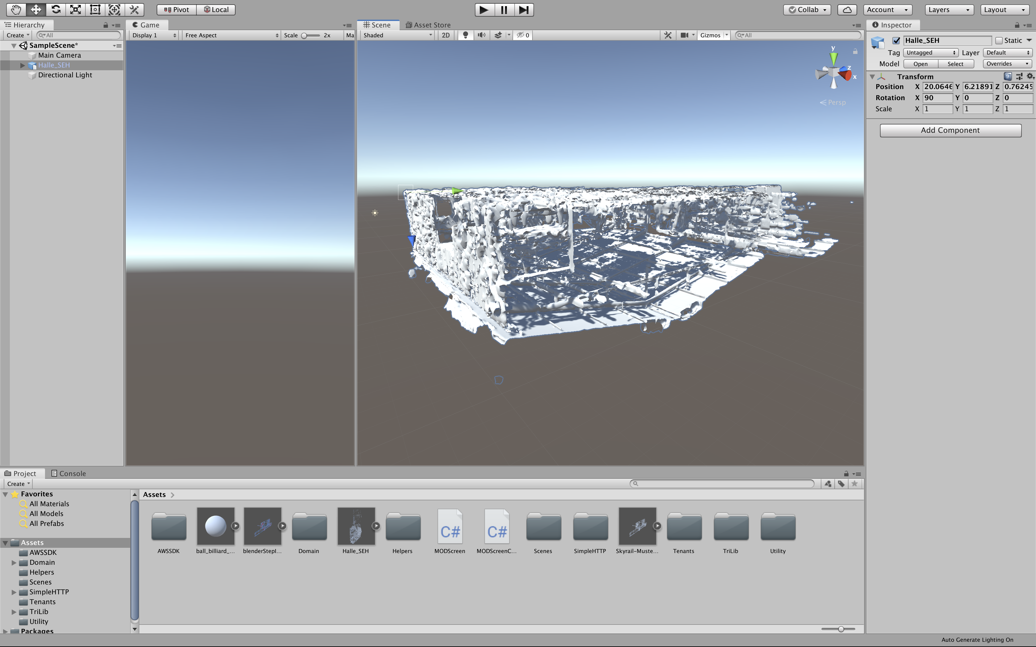
Task: Switch Scene view to 2D mode
Action: click(445, 35)
